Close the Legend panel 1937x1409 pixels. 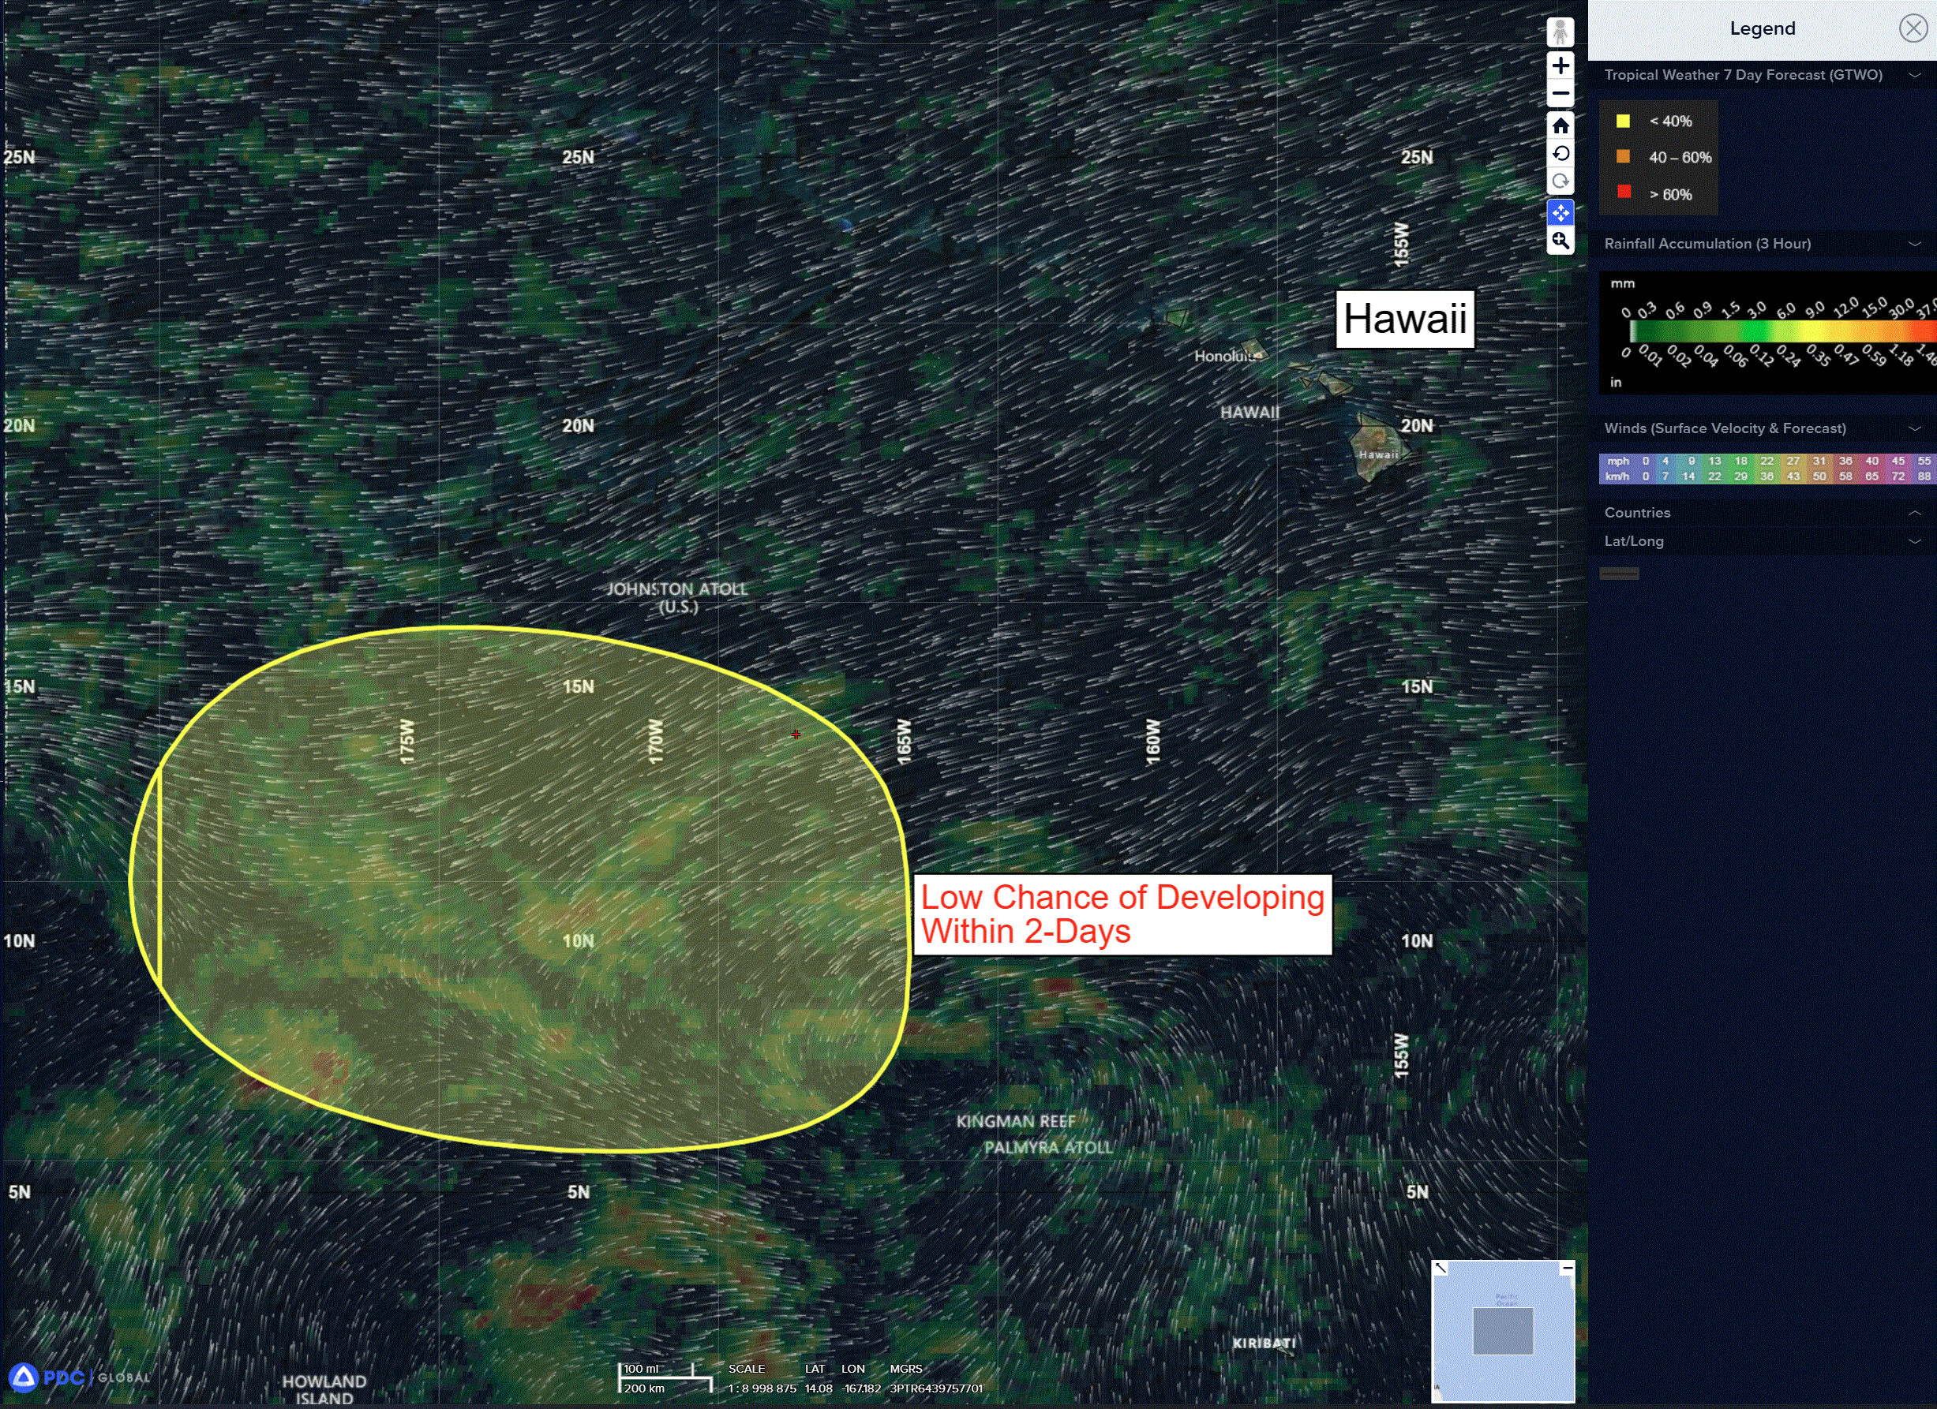1913,28
